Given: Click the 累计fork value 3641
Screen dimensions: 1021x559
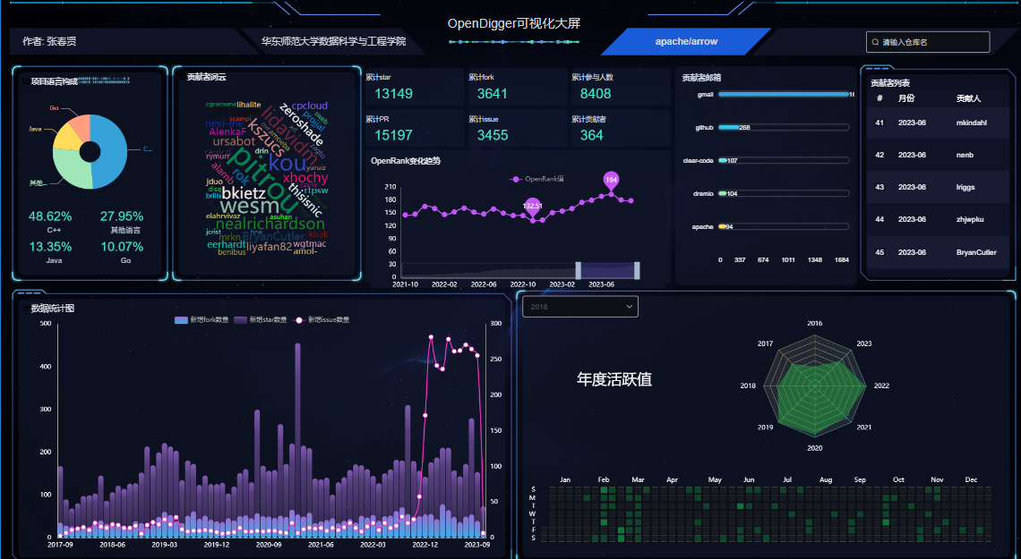Looking at the screenshot, I should coord(492,94).
